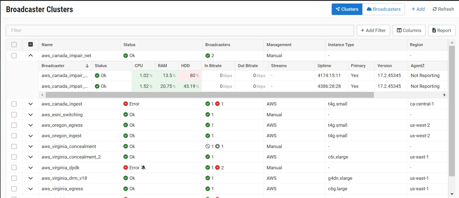Screen dimensions: 459x198
Task: Select the aws_canada_ingest checkbox
Action: 14,104
